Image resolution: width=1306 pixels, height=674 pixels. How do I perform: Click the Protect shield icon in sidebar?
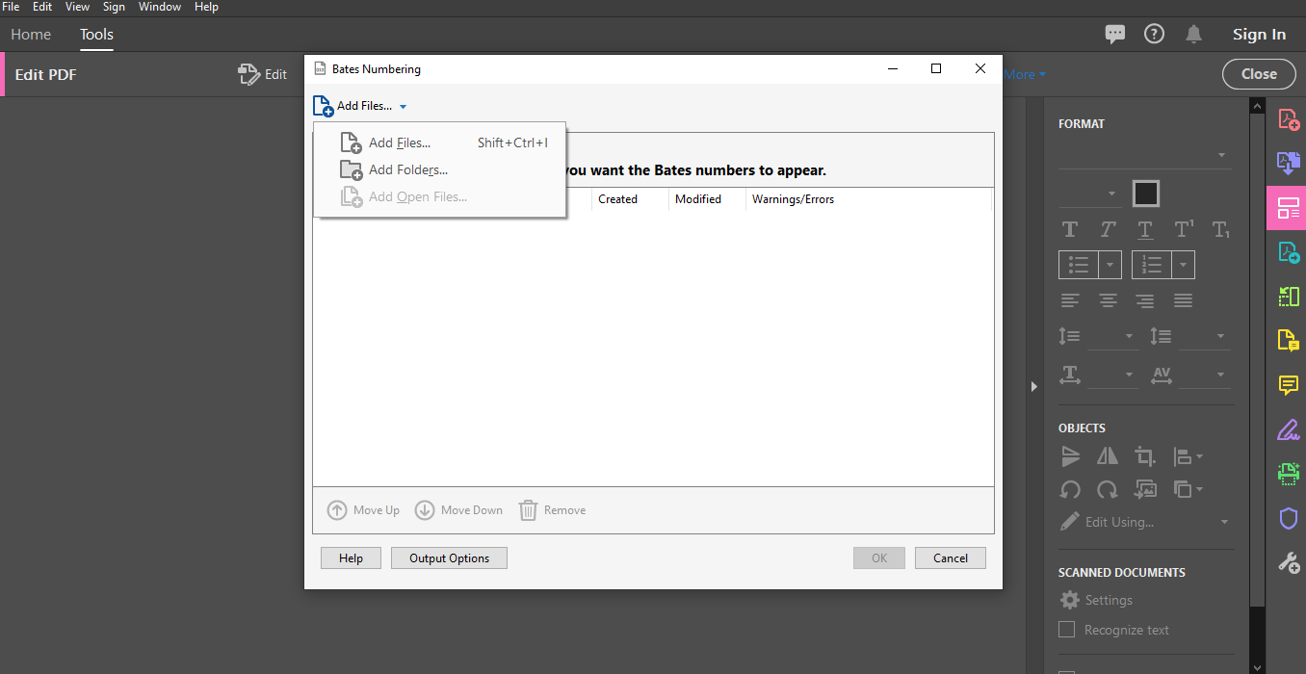pyautogui.click(x=1288, y=519)
